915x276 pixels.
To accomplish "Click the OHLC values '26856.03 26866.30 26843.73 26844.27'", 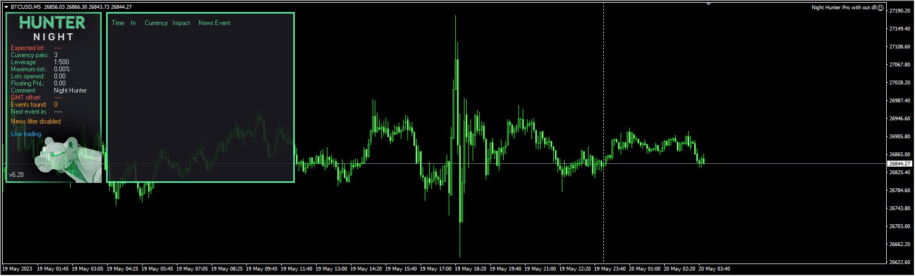I will (x=88, y=7).
